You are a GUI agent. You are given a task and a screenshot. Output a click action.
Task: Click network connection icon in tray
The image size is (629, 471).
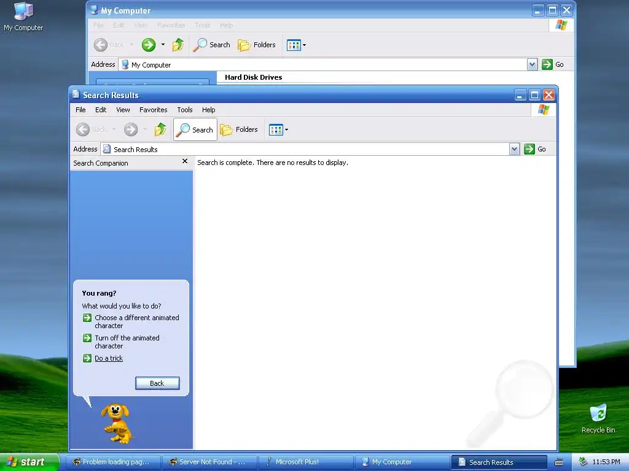583,462
